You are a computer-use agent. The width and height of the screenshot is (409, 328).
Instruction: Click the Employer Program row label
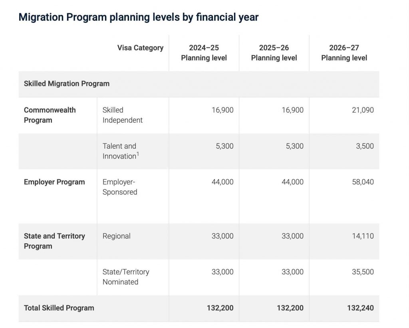click(x=54, y=182)
